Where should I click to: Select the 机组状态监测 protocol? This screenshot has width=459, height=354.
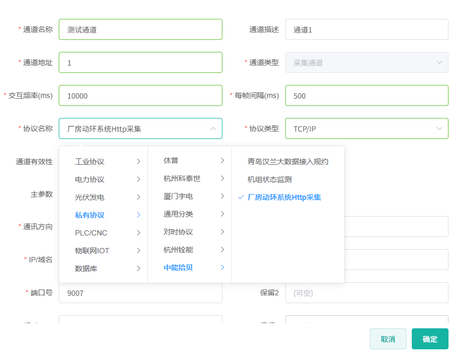270,179
